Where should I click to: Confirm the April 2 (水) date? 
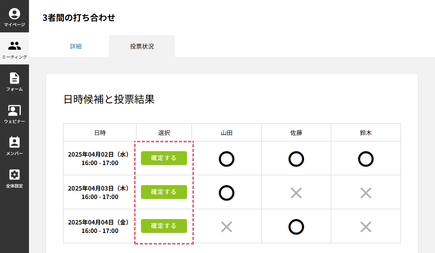pyautogui.click(x=164, y=158)
